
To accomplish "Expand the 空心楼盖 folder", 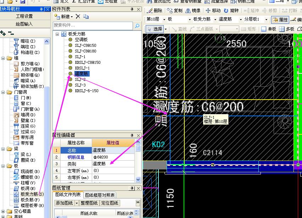I will (x=3, y=211).
